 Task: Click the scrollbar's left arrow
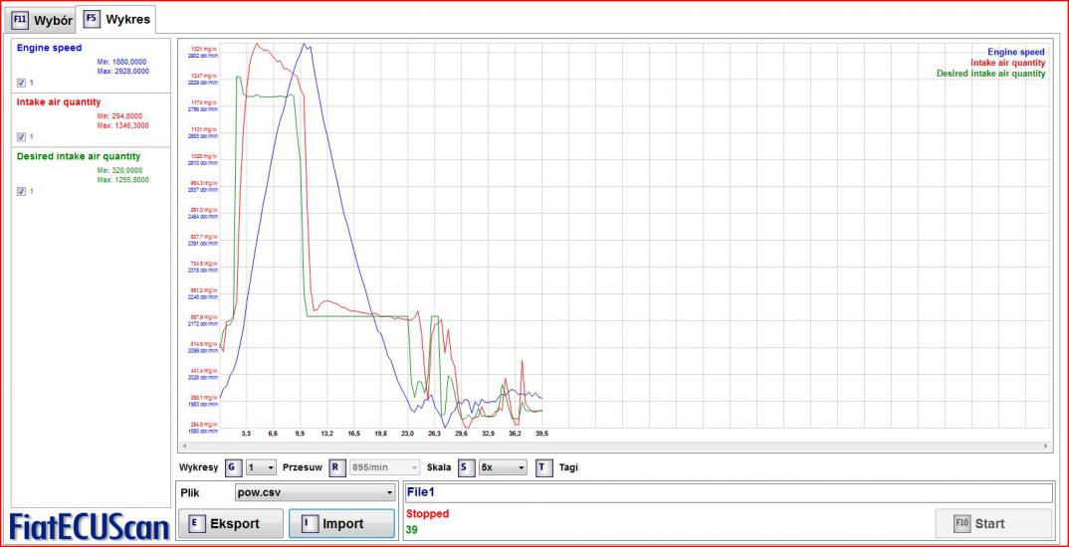coord(184,447)
